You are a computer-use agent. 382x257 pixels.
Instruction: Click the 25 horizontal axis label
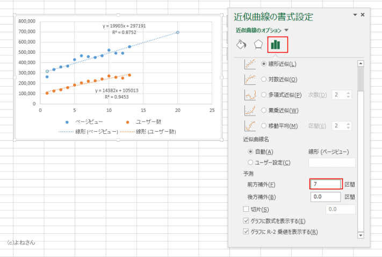[x=212, y=110]
